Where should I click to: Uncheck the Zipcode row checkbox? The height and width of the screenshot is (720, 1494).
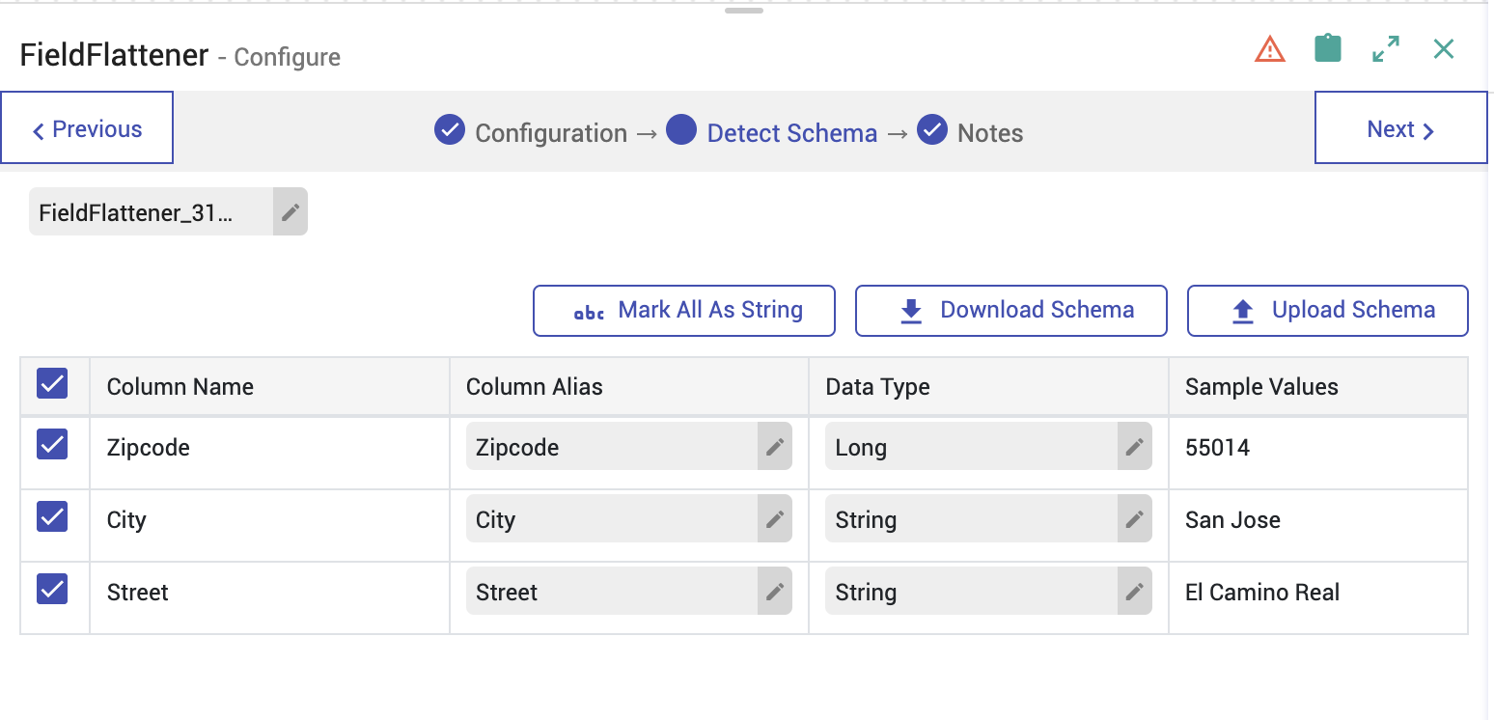(52, 445)
